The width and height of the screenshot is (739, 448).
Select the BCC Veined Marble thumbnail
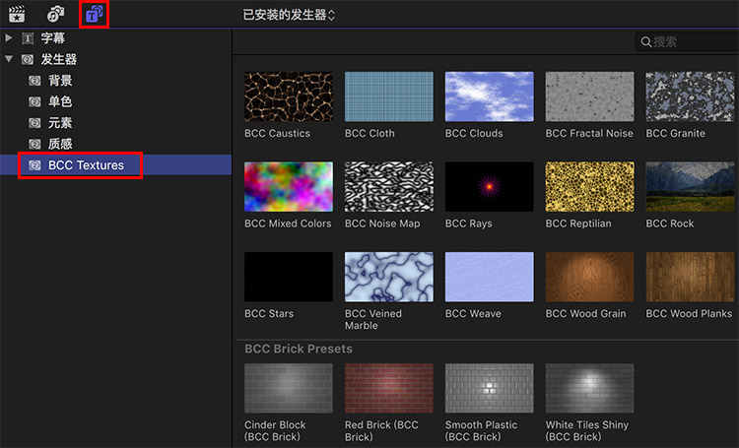pos(389,277)
